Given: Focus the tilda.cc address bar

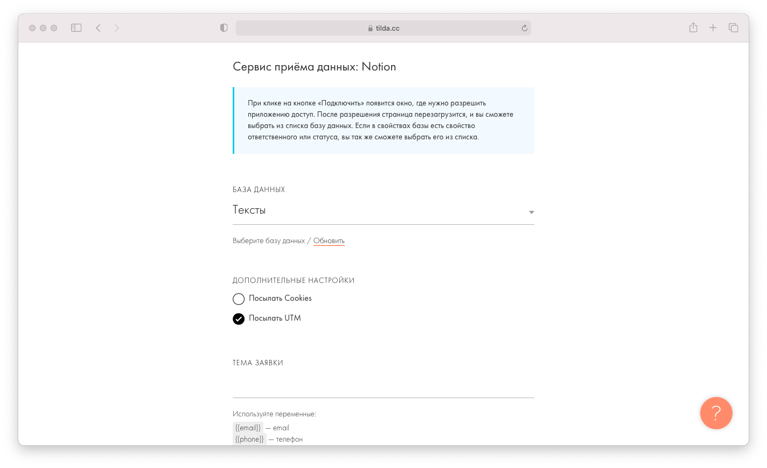Looking at the screenshot, I should (x=383, y=28).
